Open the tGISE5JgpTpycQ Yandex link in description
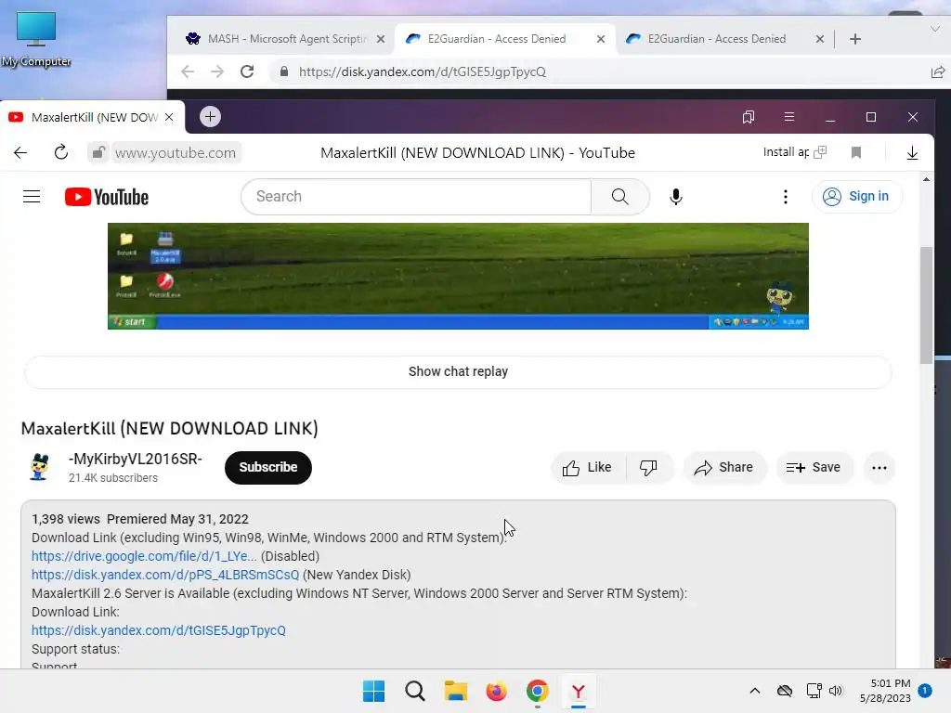 click(x=159, y=630)
